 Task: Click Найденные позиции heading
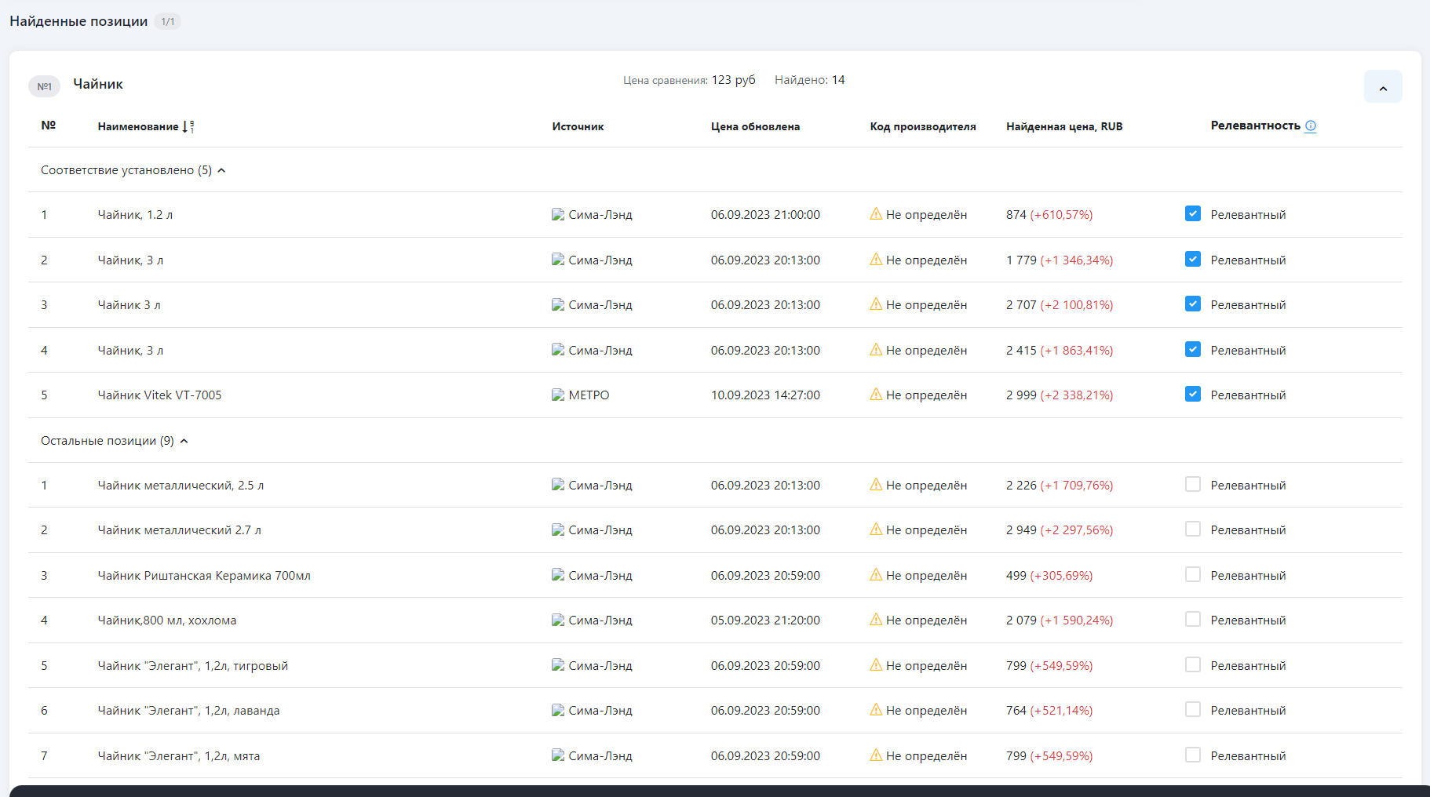pyautogui.click(x=78, y=21)
